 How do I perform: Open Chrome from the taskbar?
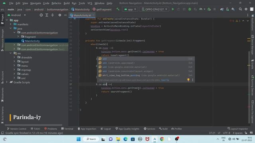(162, 139)
